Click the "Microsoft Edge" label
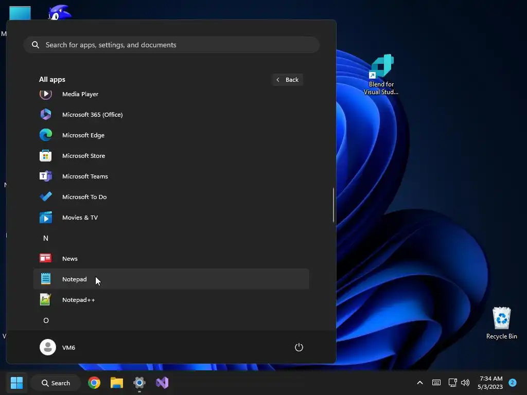Viewport: 527px width, 395px height. pos(83,135)
